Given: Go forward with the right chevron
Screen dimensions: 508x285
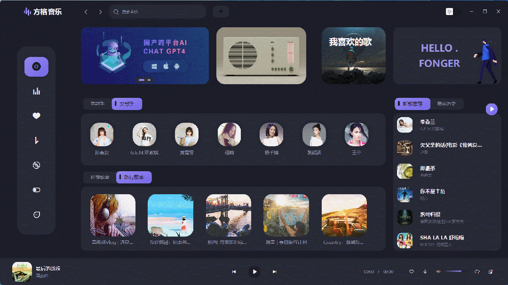Looking at the screenshot, I should coord(101,12).
